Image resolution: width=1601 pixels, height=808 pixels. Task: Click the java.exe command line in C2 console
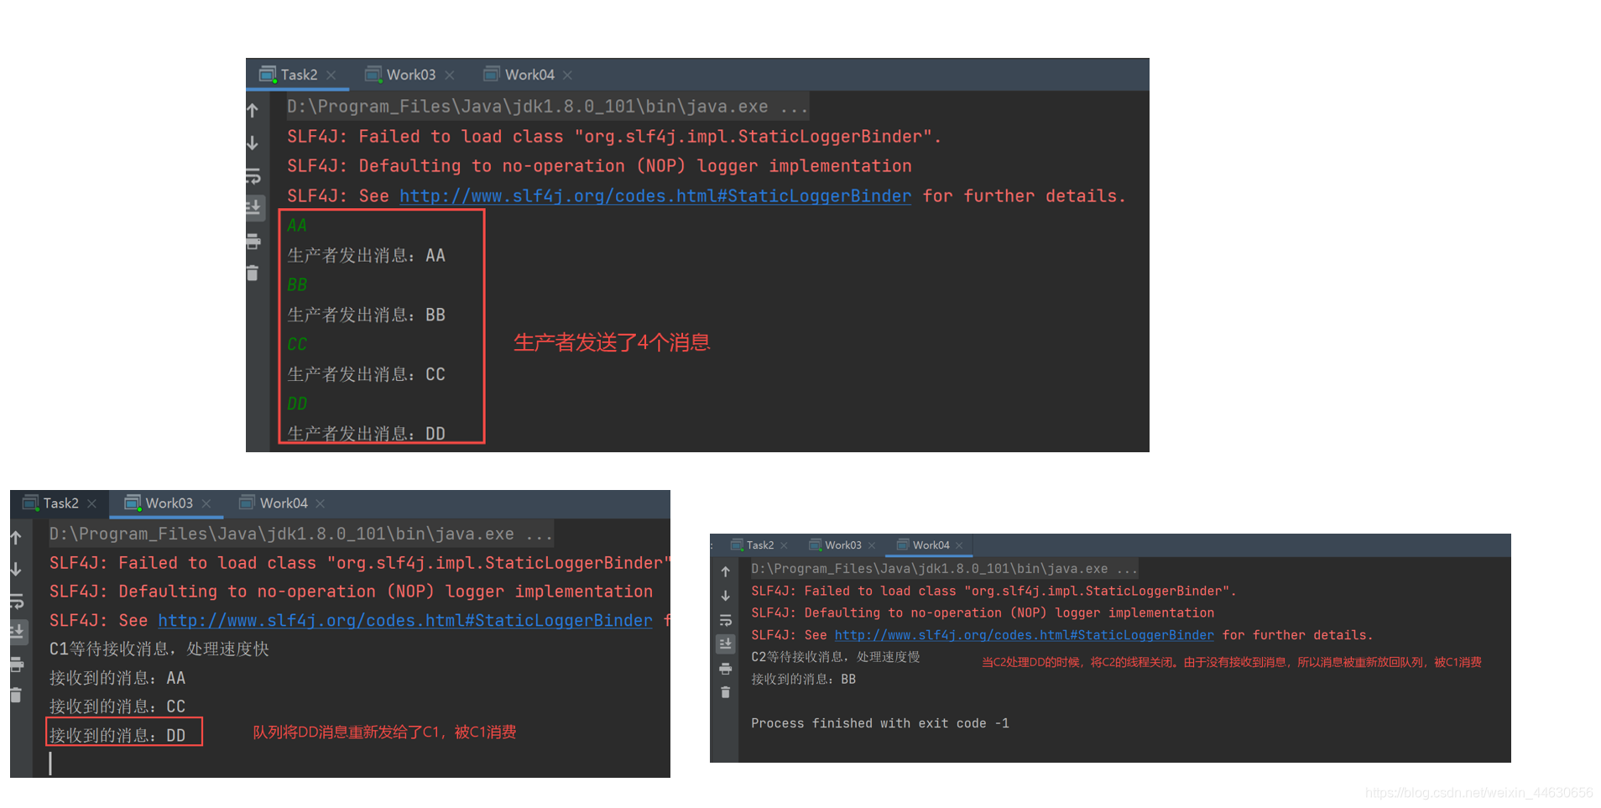(x=944, y=569)
